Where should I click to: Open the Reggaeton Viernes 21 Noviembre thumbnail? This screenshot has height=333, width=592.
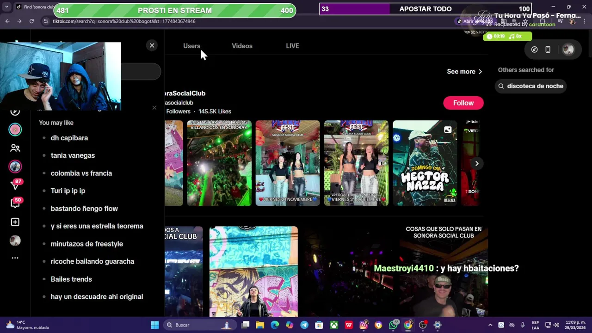(x=356, y=163)
